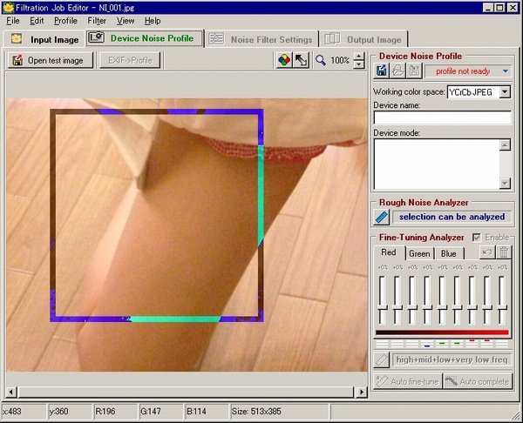
Task: Click the open device profile icon
Action: pyautogui.click(x=397, y=70)
